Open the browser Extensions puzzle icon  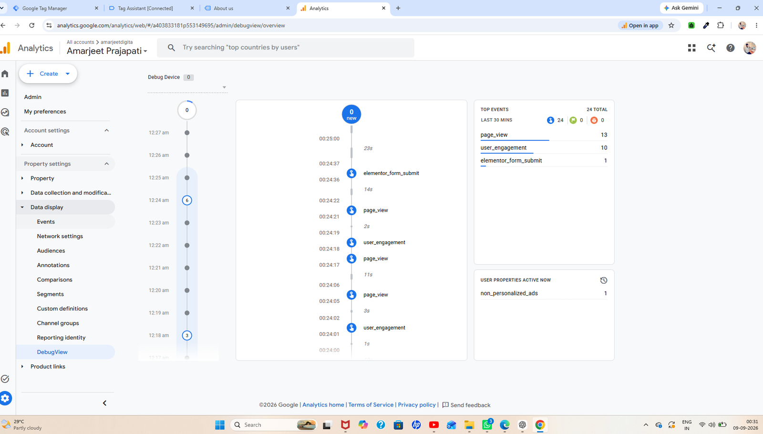pyautogui.click(x=721, y=25)
